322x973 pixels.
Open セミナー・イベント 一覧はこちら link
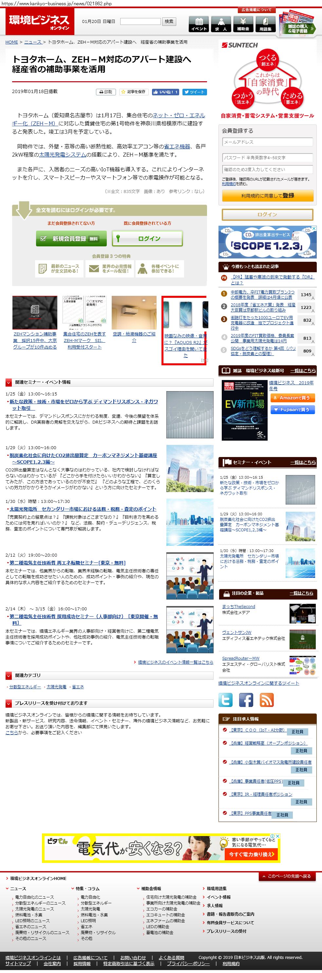tap(303, 462)
